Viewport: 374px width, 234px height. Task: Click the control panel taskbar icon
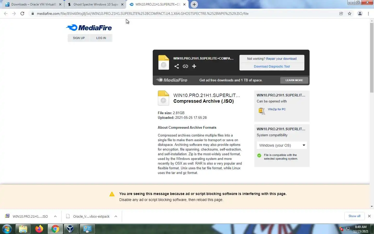pos(87,229)
